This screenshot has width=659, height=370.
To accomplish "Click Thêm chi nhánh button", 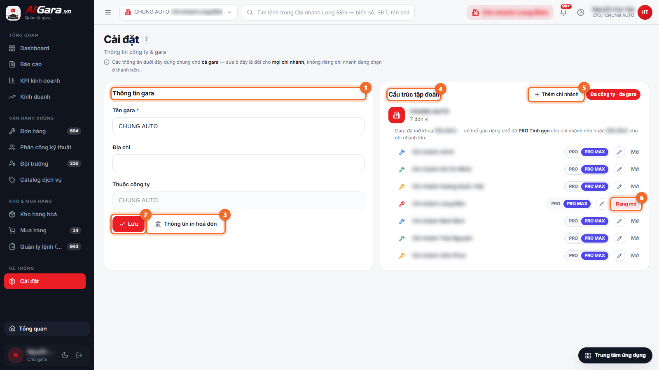I will [556, 95].
